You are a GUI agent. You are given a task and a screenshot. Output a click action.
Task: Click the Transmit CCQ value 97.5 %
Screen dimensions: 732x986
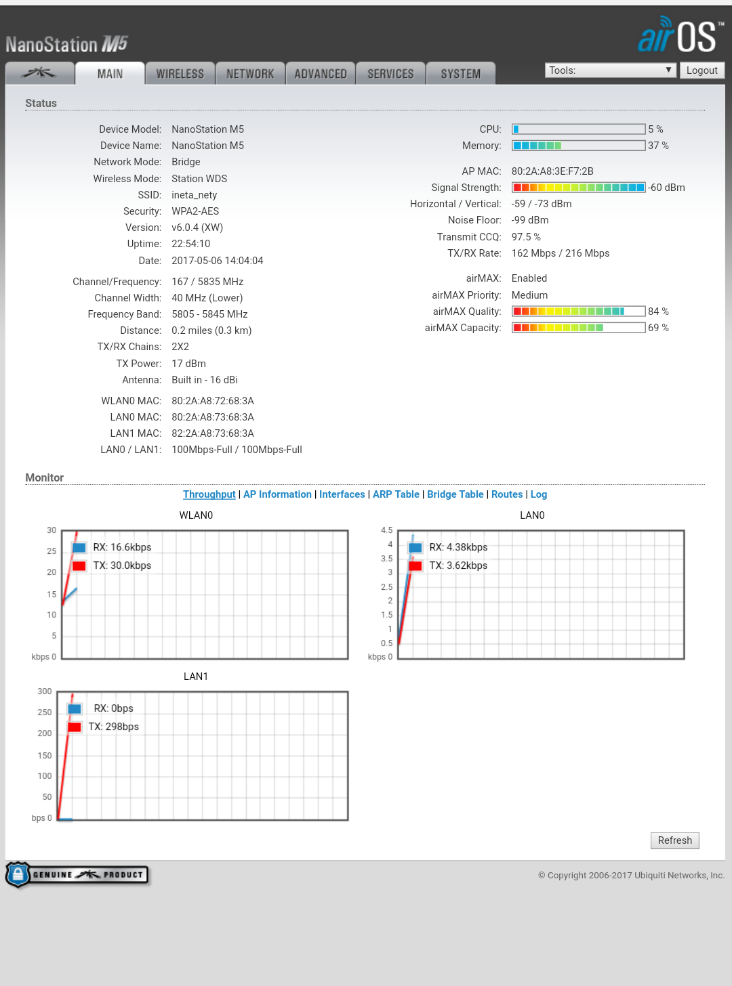tap(526, 237)
